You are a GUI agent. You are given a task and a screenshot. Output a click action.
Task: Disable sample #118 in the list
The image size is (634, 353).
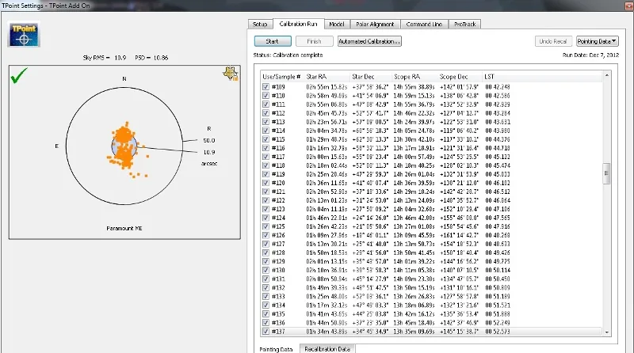point(265,165)
